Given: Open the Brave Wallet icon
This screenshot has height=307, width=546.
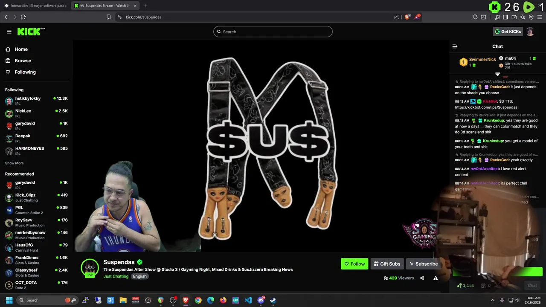Looking at the screenshot, I should pos(514,17).
